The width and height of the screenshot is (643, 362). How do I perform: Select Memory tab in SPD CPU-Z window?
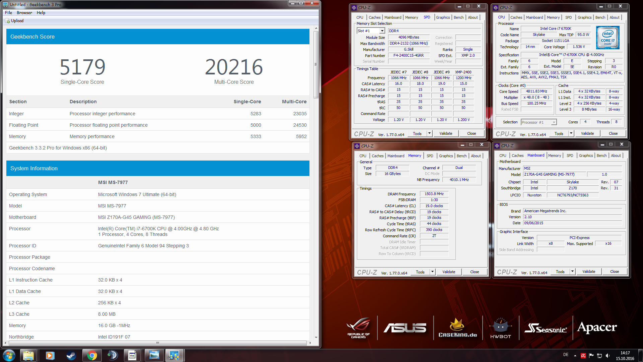coord(411,17)
